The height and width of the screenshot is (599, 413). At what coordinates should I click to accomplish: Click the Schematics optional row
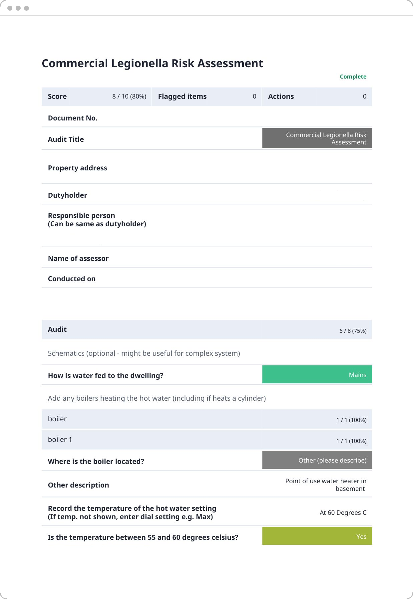pos(206,353)
